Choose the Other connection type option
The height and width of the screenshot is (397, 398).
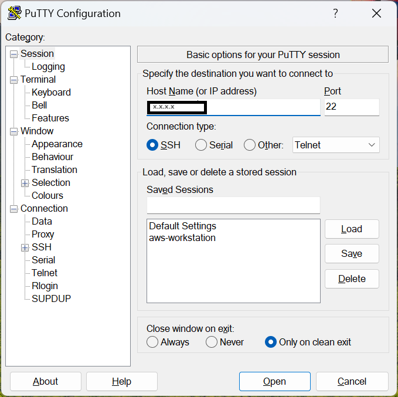click(250, 145)
